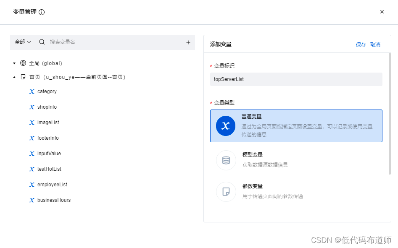Close the 变量管理 dialog
Image resolution: width=398 pixels, height=248 pixels.
[382, 12]
